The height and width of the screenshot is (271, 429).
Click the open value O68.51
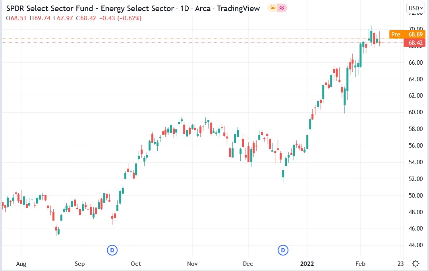pyautogui.click(x=16, y=18)
